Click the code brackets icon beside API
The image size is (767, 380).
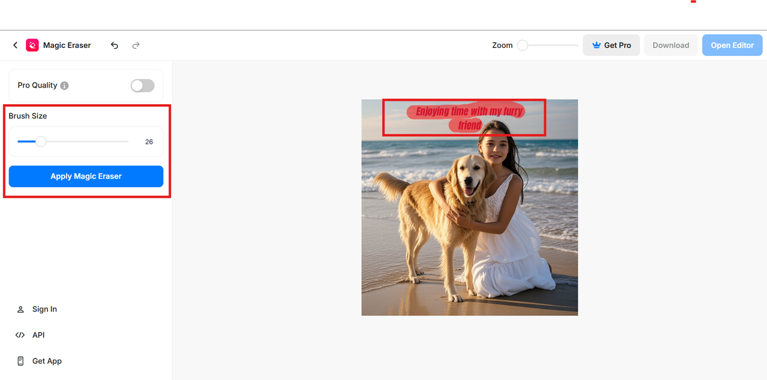click(x=20, y=335)
